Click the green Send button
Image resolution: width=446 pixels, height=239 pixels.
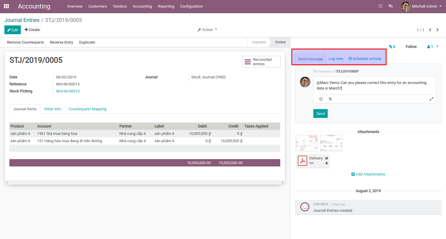[320, 114]
